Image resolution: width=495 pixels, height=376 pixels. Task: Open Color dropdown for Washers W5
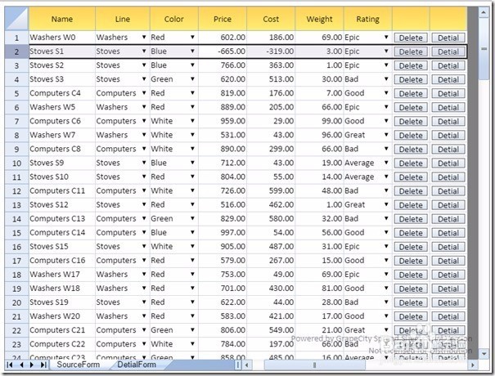(192, 107)
